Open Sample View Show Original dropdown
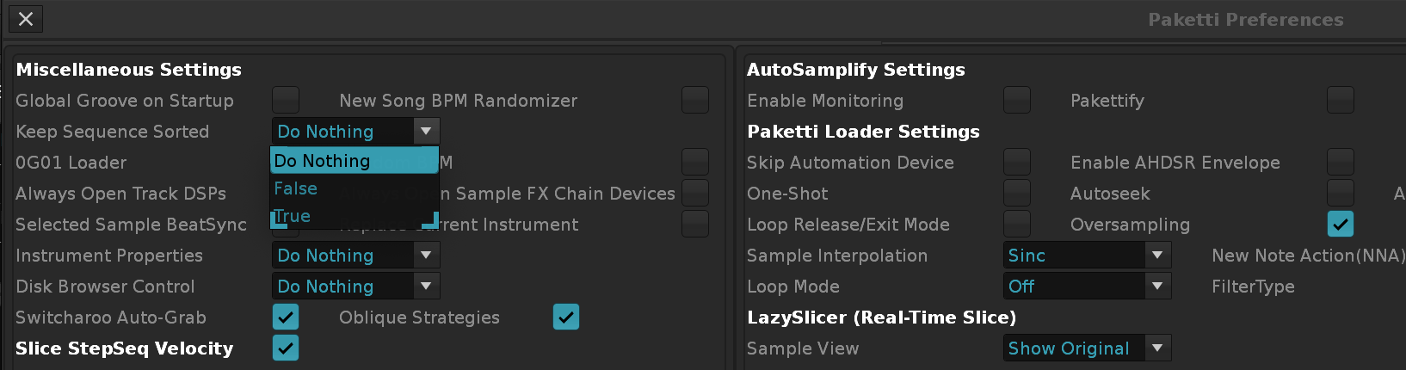1406x370 pixels. (x=1088, y=348)
